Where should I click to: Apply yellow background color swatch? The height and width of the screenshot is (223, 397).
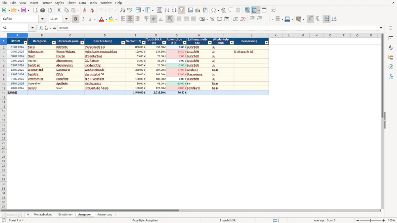pyautogui.click(x=111, y=19)
